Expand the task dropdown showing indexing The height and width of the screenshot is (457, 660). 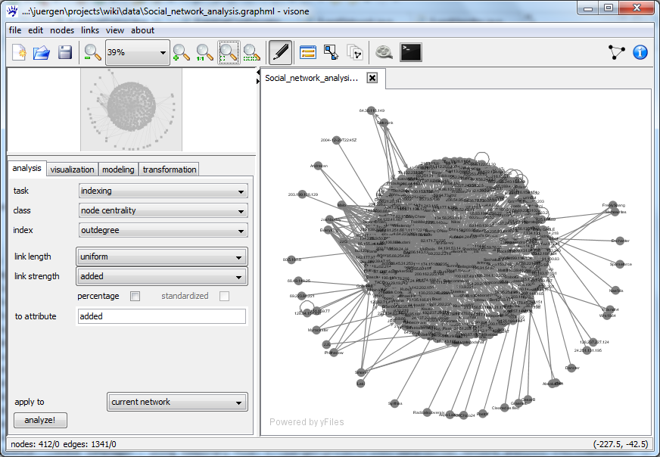[x=163, y=191]
